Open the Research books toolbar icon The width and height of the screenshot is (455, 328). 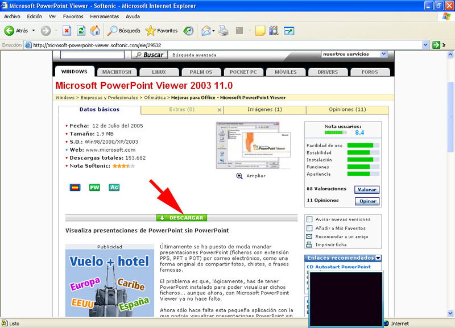coord(274,31)
